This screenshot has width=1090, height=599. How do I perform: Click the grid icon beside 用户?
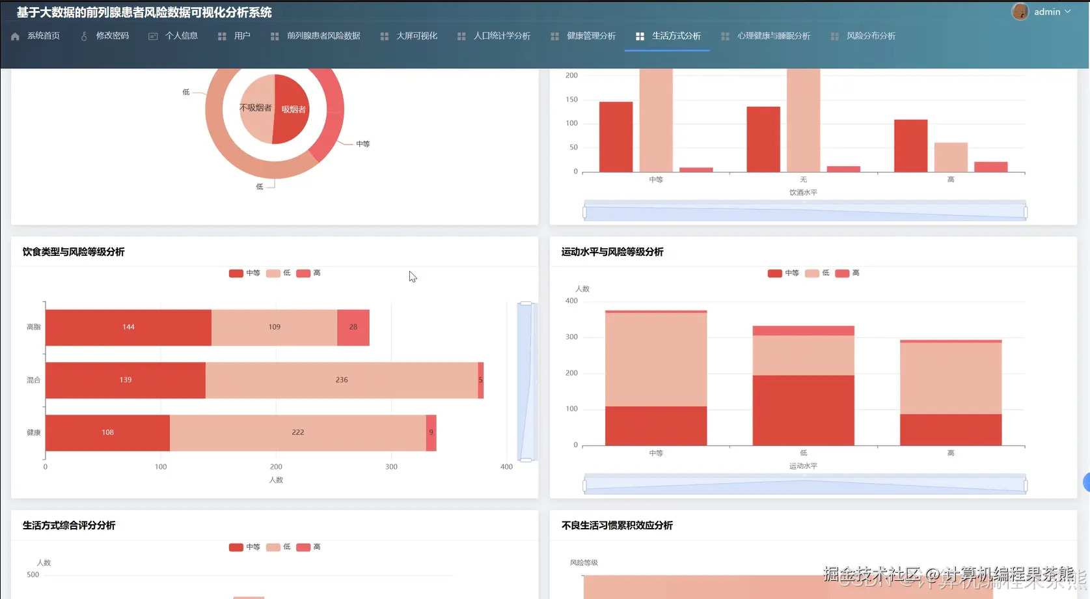pyautogui.click(x=222, y=36)
